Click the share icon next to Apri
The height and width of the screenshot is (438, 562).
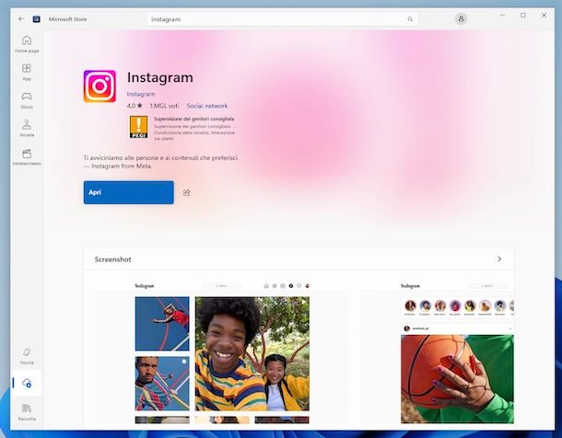187,193
